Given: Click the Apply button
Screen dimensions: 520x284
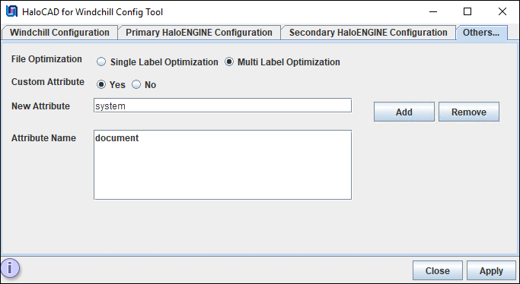Looking at the screenshot, I should pyautogui.click(x=491, y=271).
